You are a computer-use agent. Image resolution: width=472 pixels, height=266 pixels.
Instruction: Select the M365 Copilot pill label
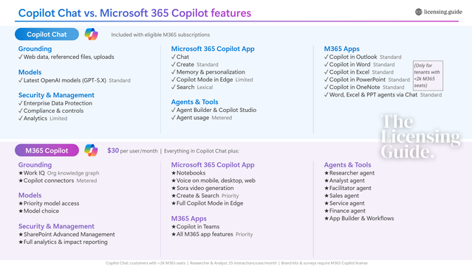click(x=47, y=150)
